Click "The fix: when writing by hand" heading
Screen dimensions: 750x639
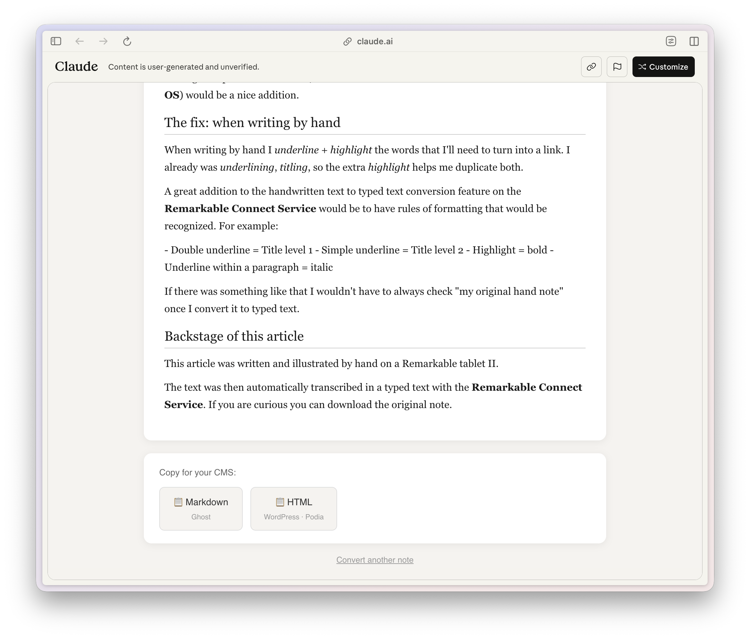(x=252, y=123)
